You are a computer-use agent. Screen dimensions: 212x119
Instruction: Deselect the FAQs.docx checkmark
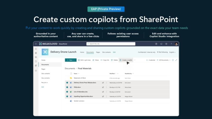67,87
